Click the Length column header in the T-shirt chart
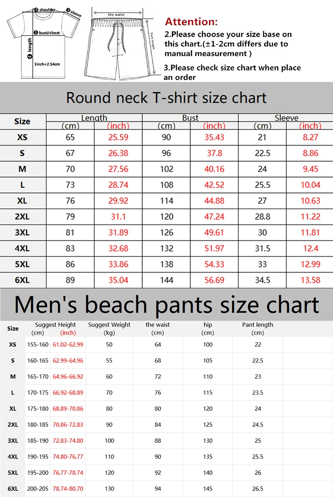333x497 pixels. tap(94, 118)
